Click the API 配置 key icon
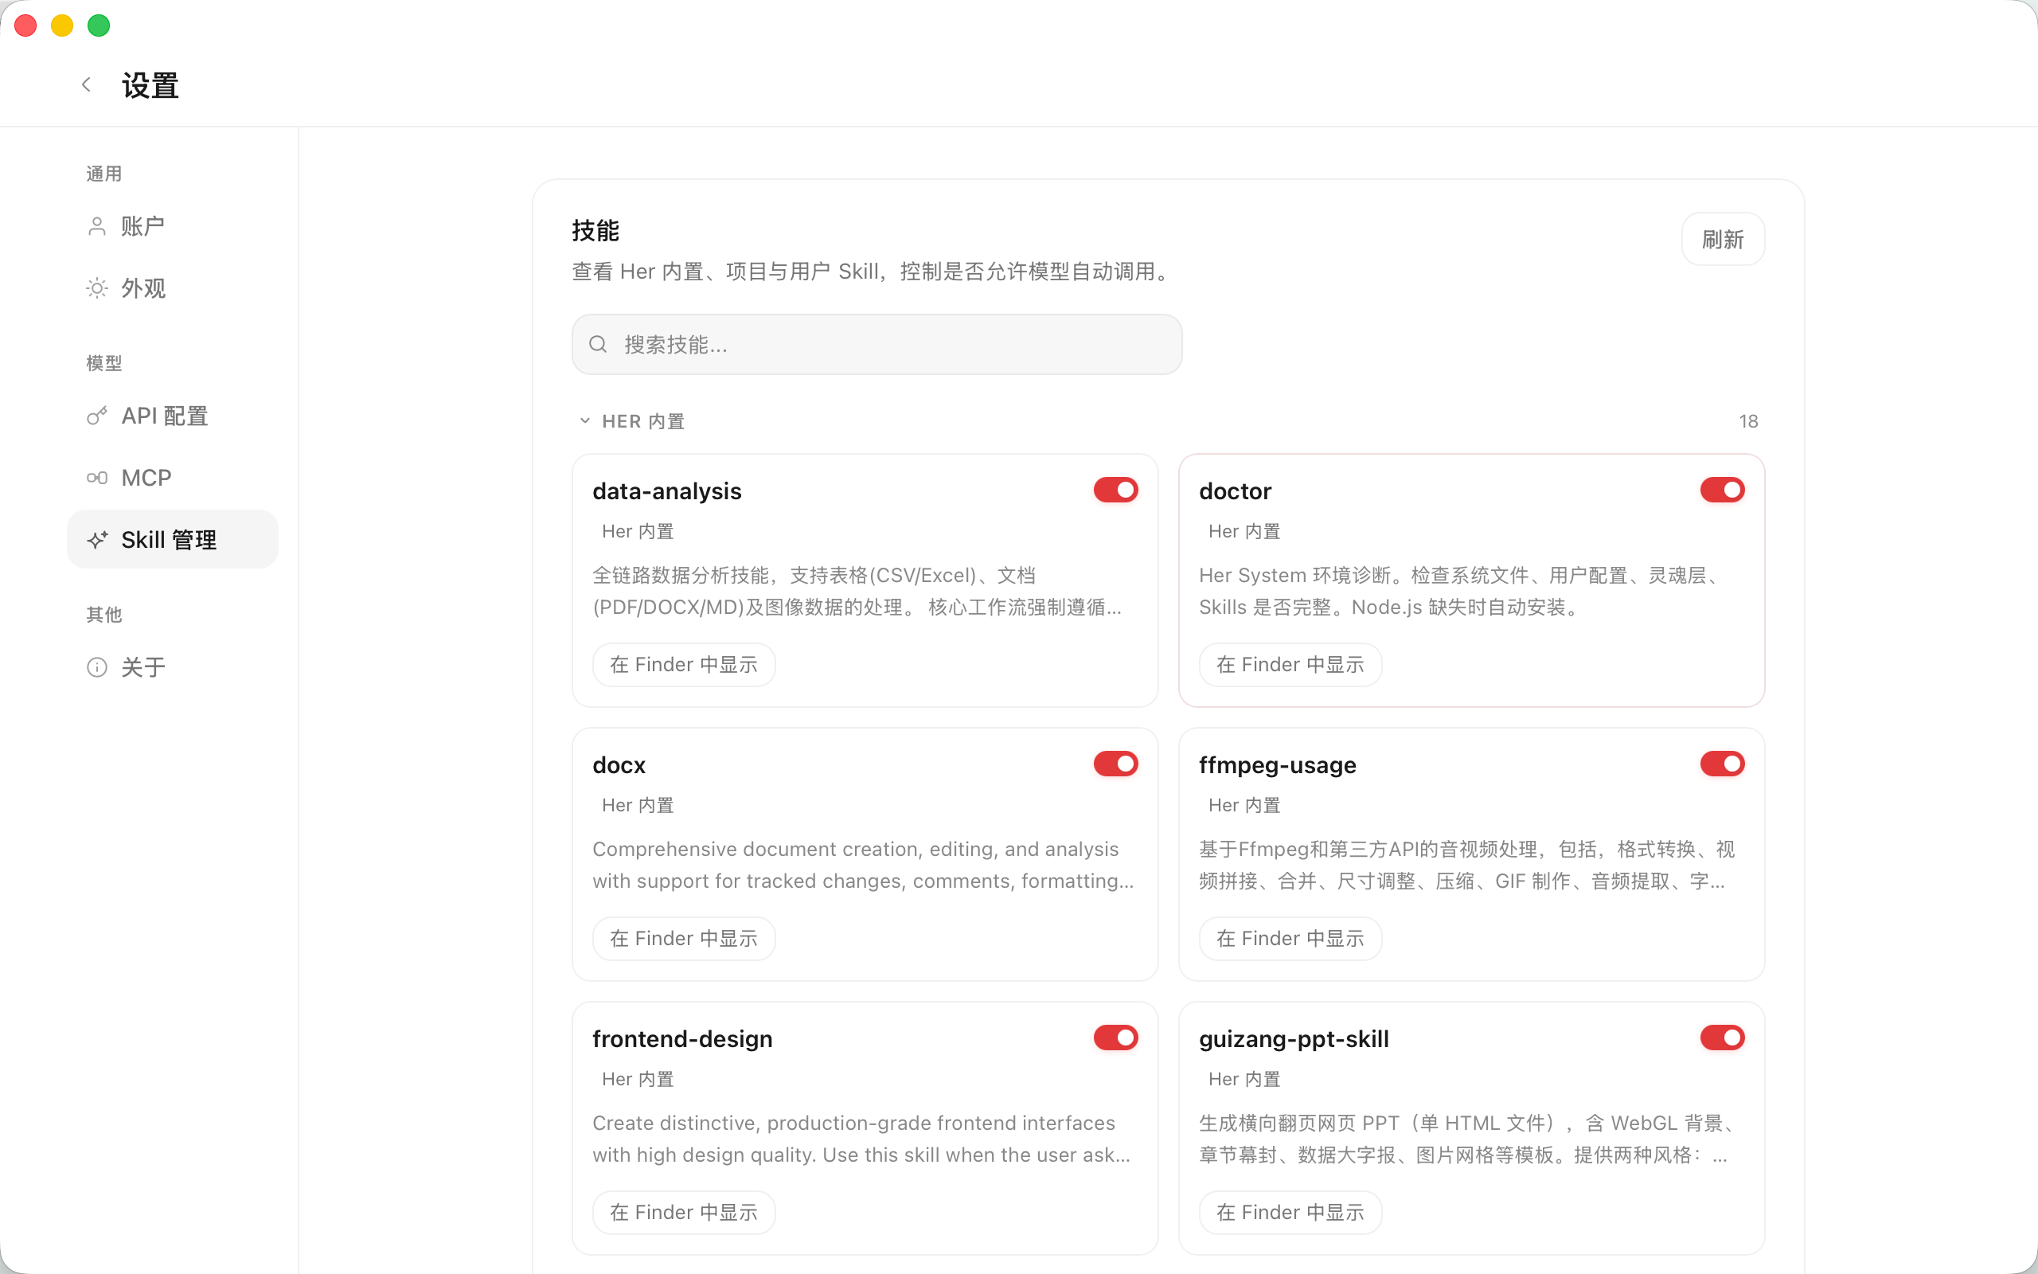 coord(97,416)
